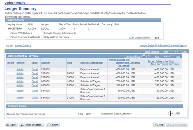Click the 2009 fiscal year value

click(62, 29)
